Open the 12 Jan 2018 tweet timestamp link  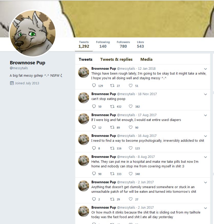point(147,69)
